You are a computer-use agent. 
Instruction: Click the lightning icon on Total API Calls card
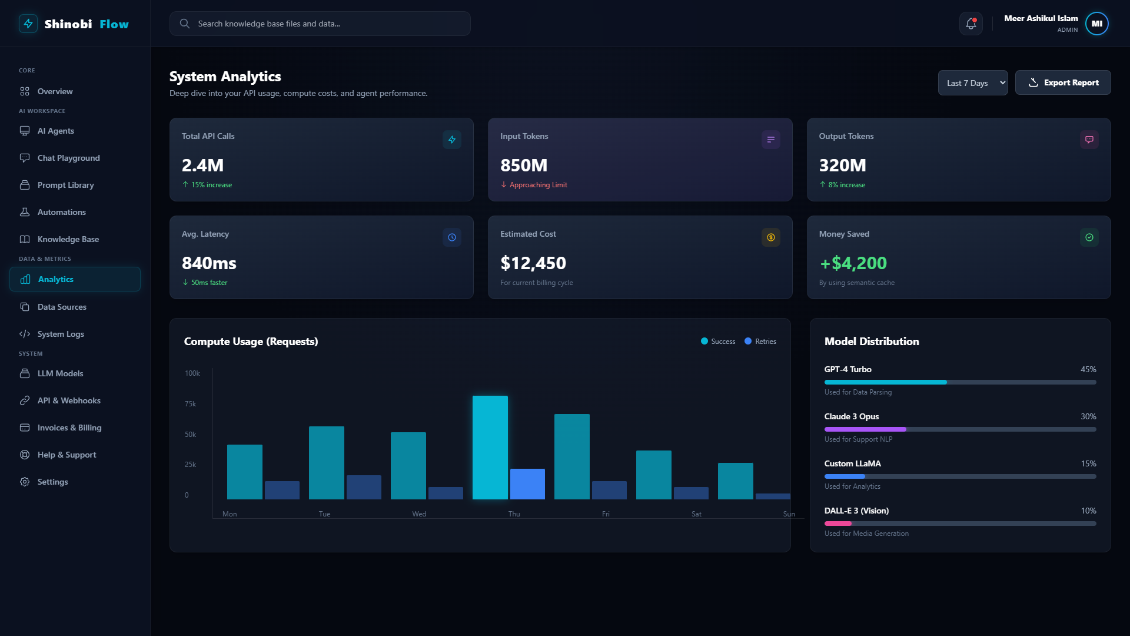point(452,140)
